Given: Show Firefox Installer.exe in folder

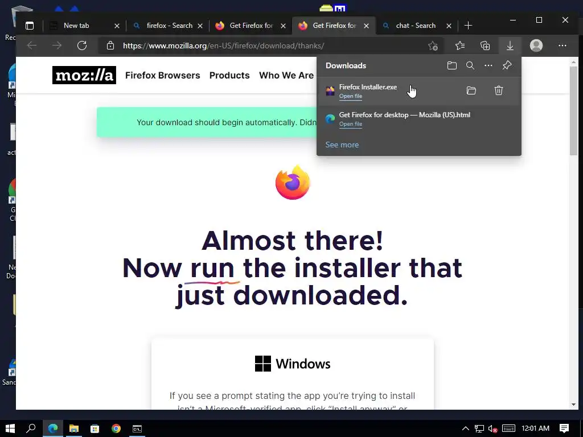Looking at the screenshot, I should 471,90.
